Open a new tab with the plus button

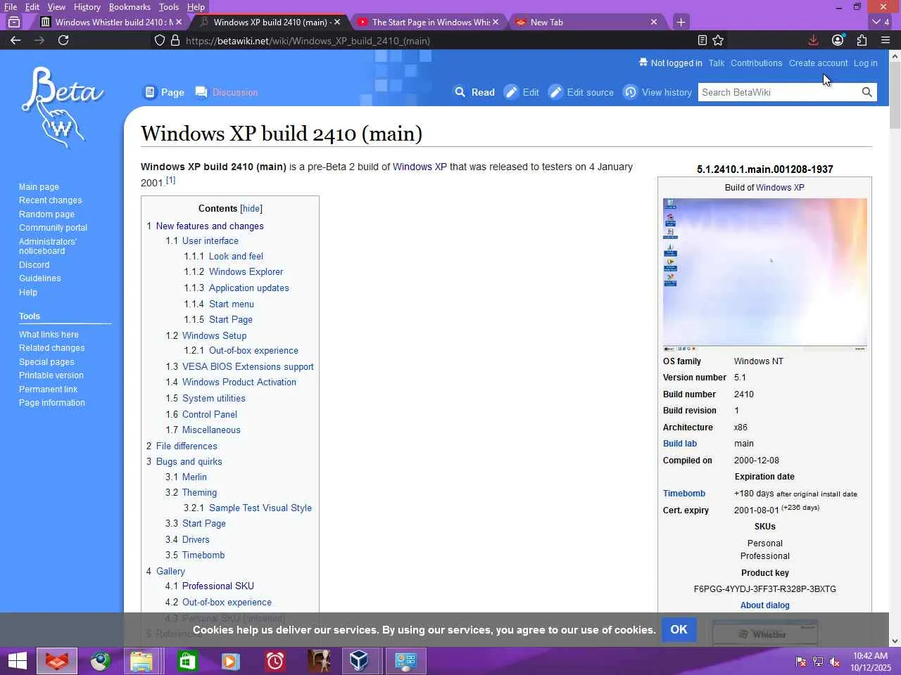(x=681, y=22)
